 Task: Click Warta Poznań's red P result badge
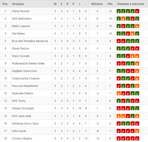point(137,11)
